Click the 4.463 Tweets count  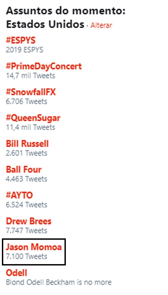click(27, 179)
